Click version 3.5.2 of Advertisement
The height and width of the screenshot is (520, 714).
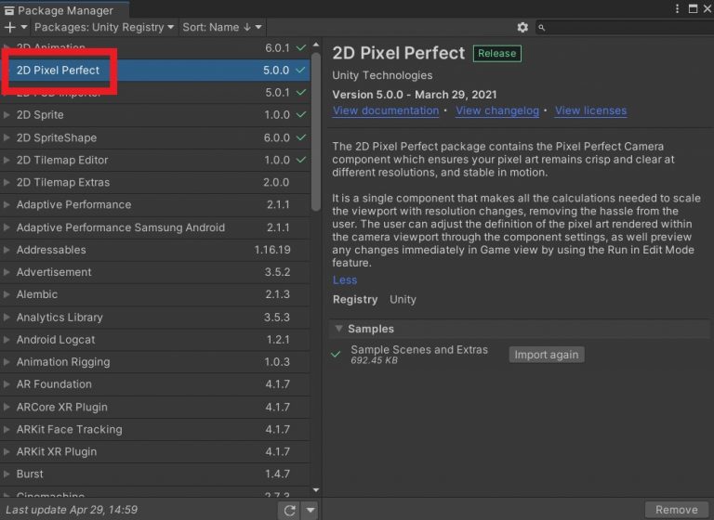click(x=277, y=272)
